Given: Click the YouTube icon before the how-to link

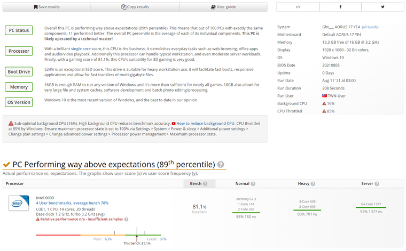Looking at the screenshot, I should (x=174, y=124).
